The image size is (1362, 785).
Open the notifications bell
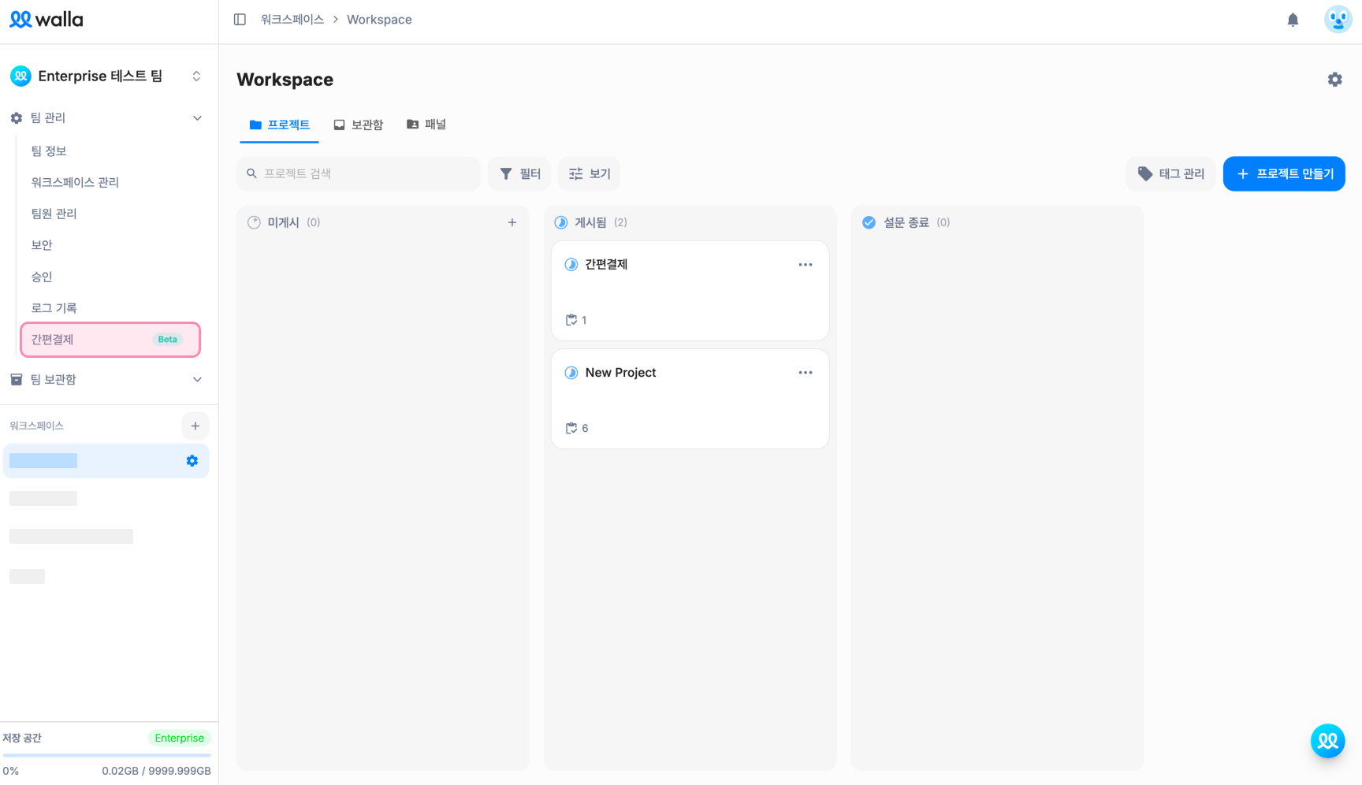click(x=1293, y=20)
